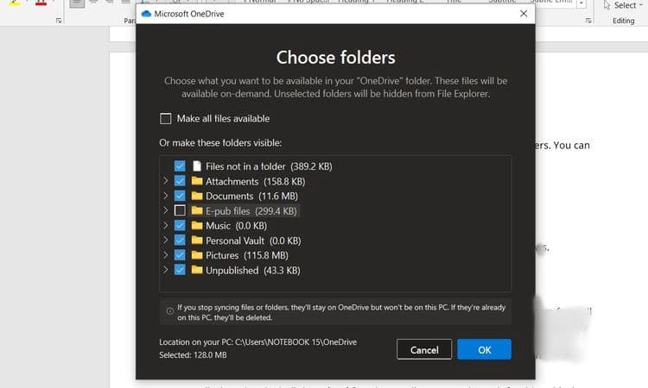Select the Unpublished folder row label
The height and width of the screenshot is (388, 648).
(232, 271)
